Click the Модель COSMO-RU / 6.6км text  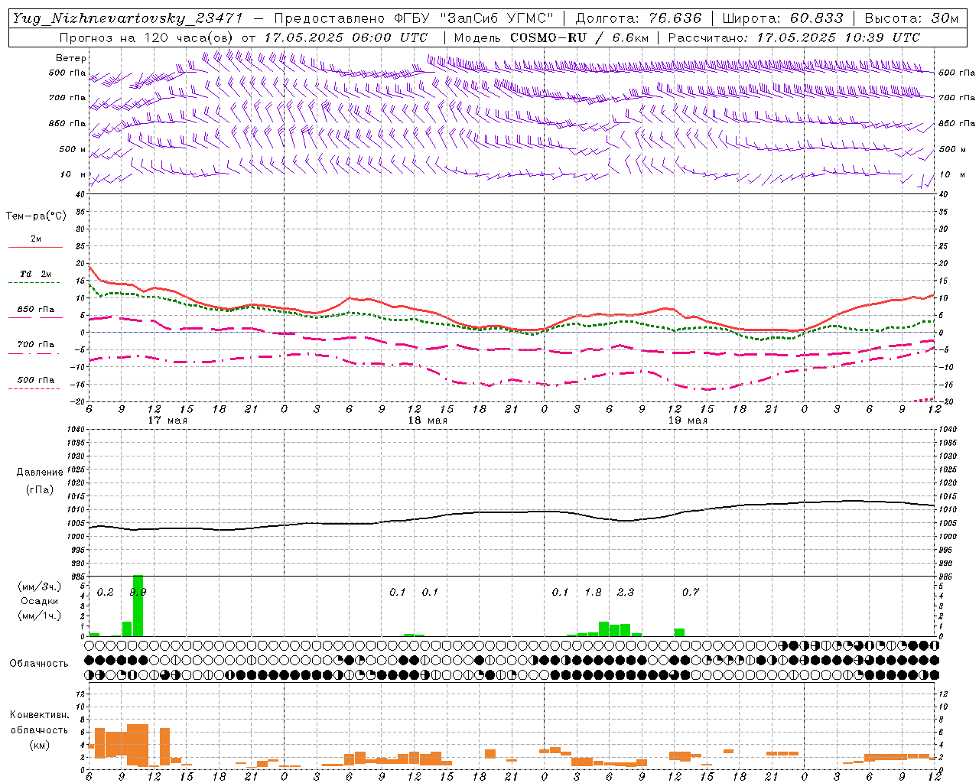point(551,37)
